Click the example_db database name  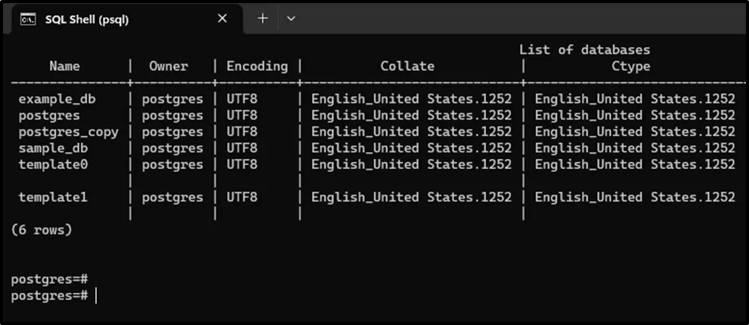(x=57, y=99)
